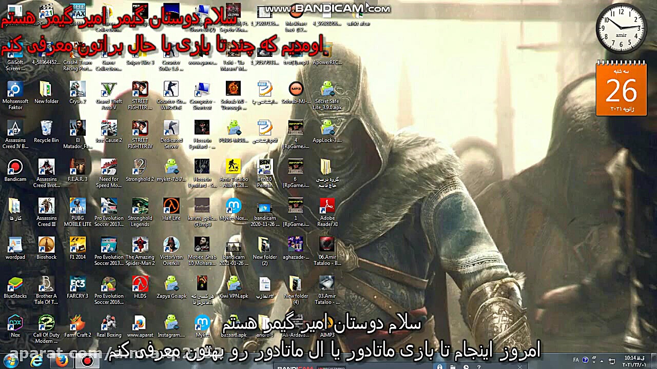Launch Assassins Creed Brotherhood
This screenshot has height=369, width=657.
[x=46, y=173]
